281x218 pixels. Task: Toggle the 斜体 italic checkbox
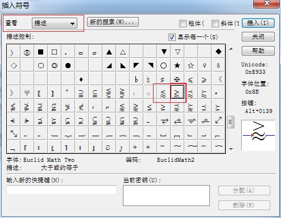click(215, 24)
